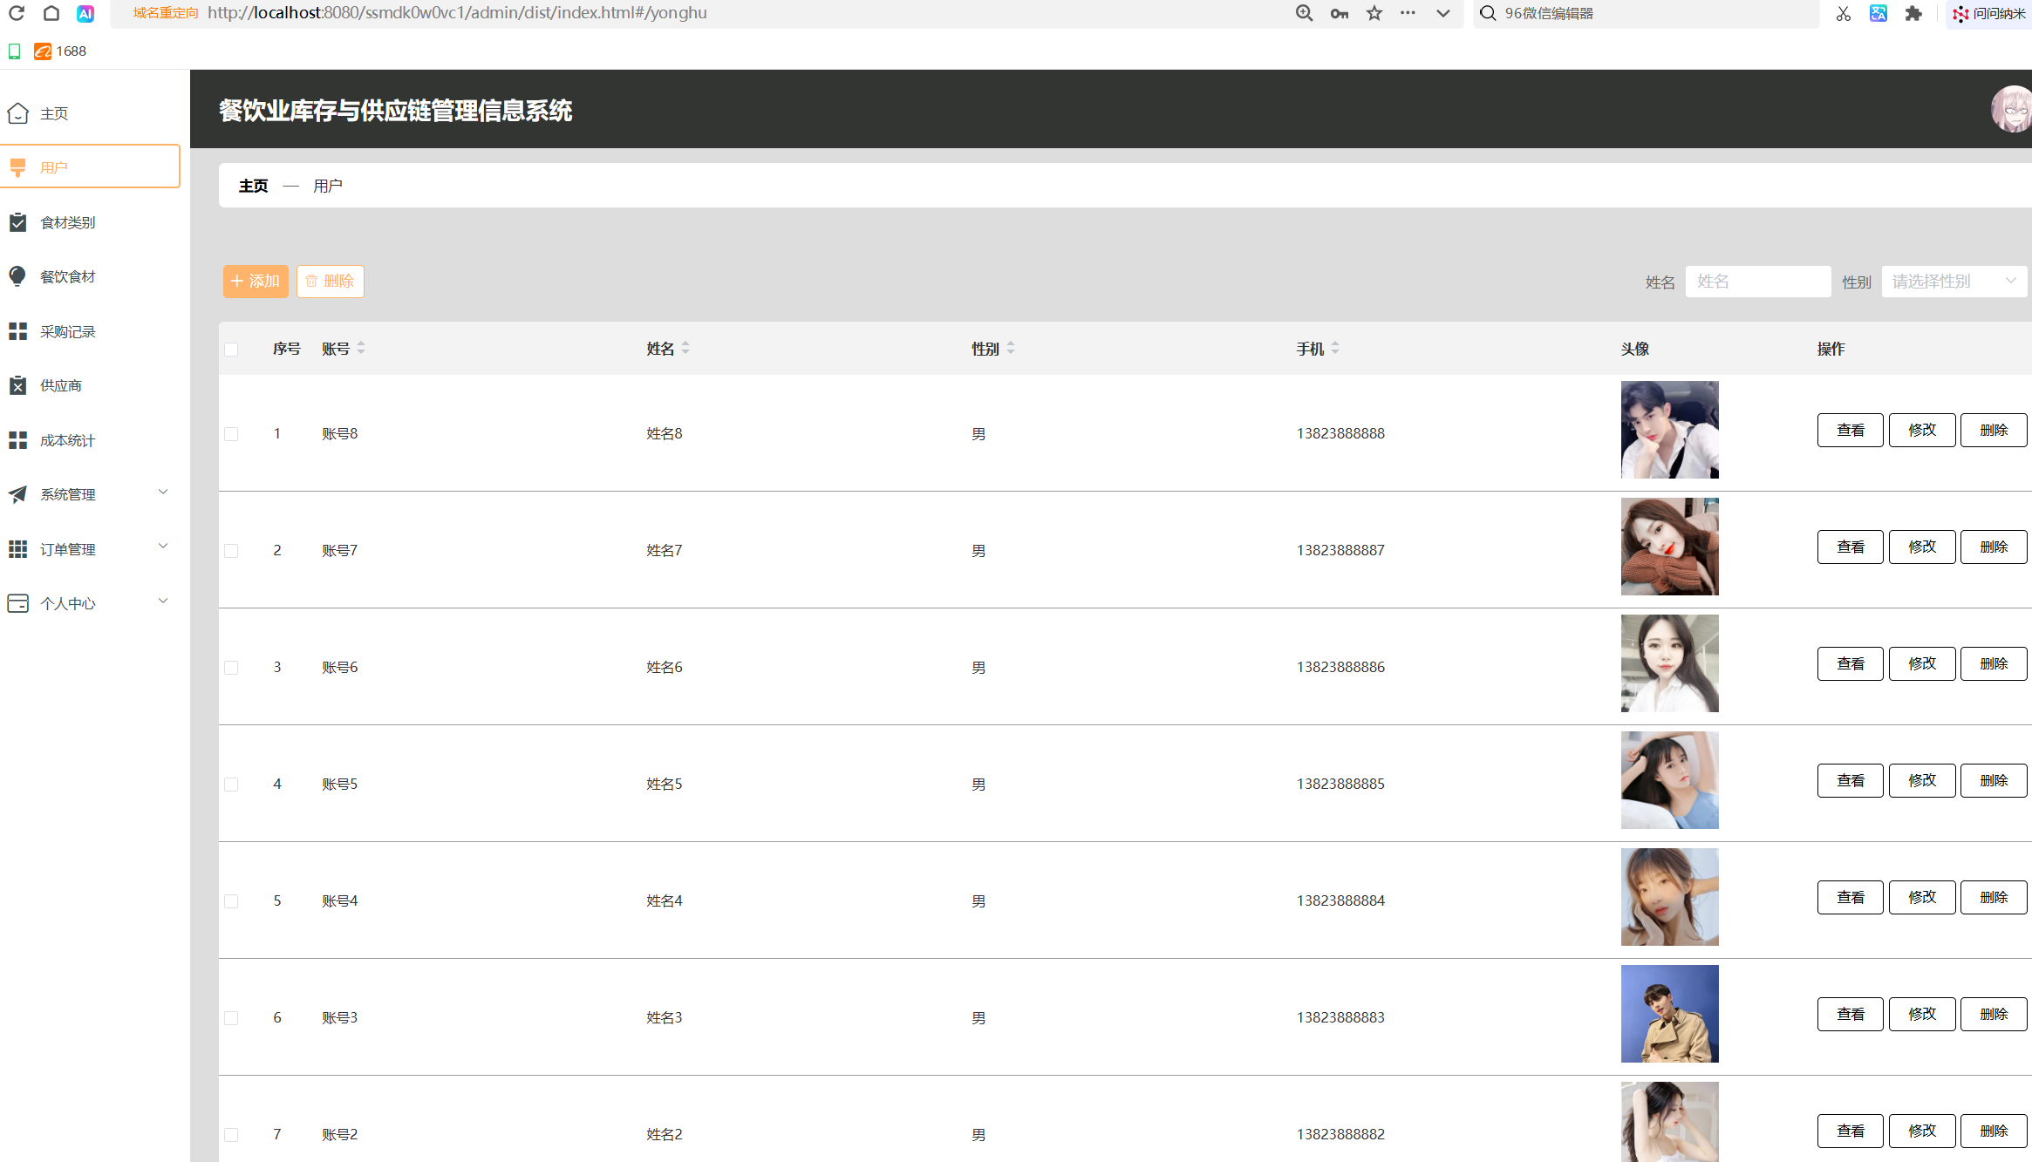Screen dimensions: 2032x1162
Task: Expand the 系统管理 submenu chevron
Action: (x=163, y=493)
